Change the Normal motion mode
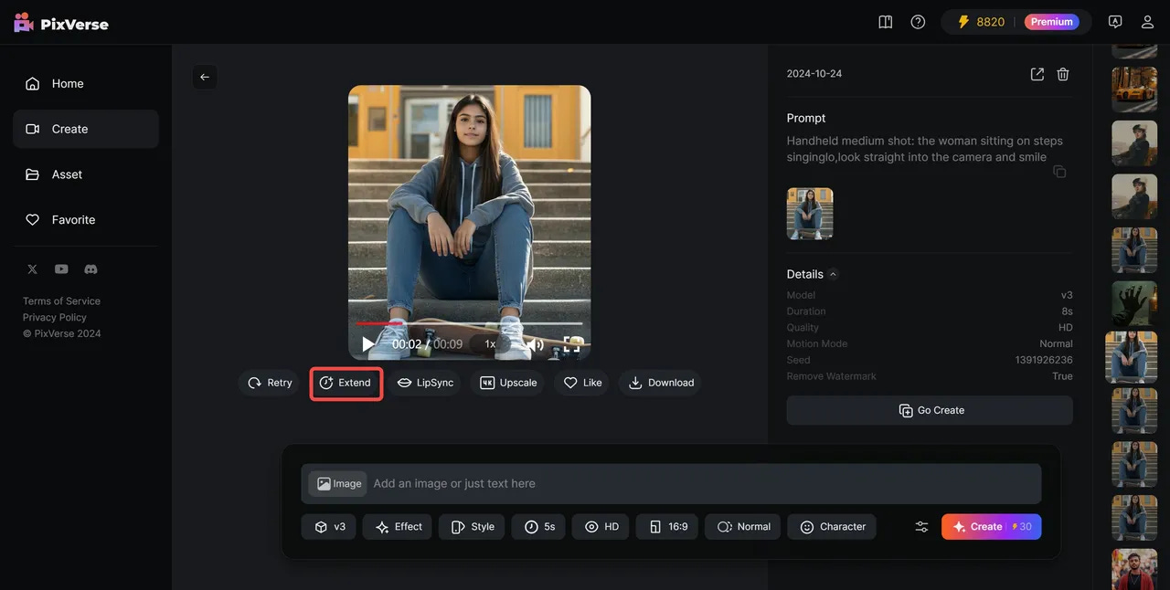 [x=742, y=527]
